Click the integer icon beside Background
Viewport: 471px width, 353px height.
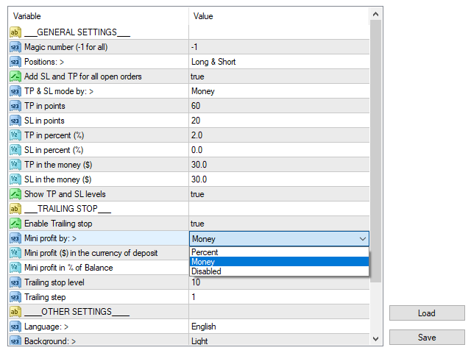point(15,340)
